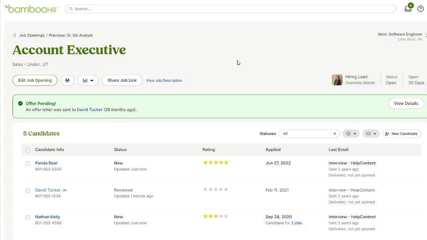Click the search magnifier icon
The image size is (427, 240).
71,9
